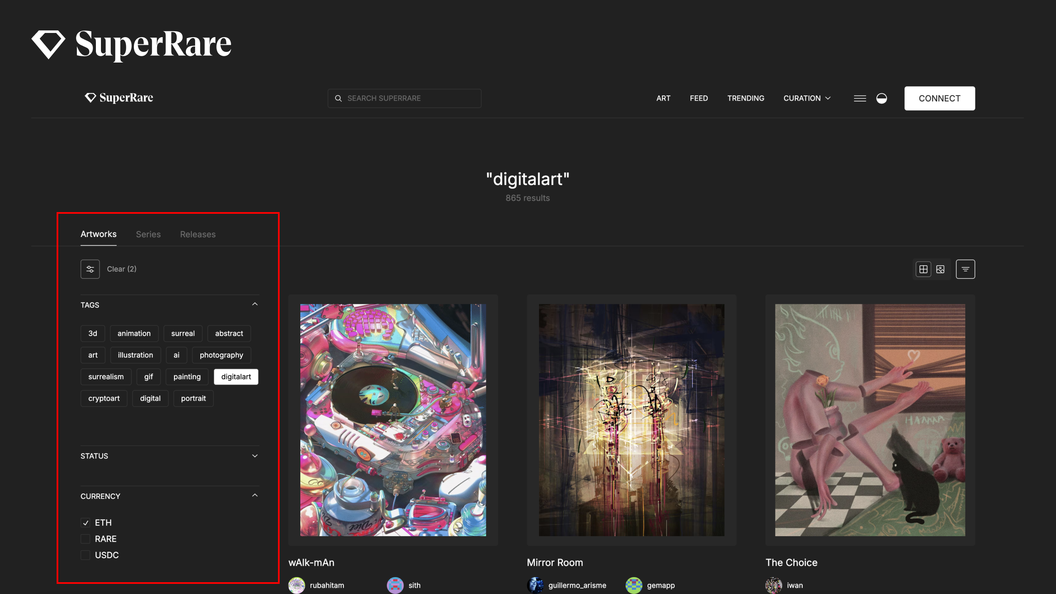1056x594 pixels.
Task: Switch to the Artworks tab
Action: pyautogui.click(x=98, y=234)
